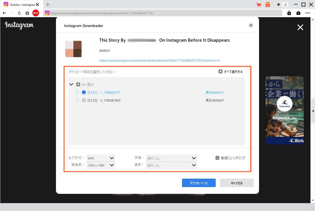Click the 長さ:00:00:31 duration text

215,93
